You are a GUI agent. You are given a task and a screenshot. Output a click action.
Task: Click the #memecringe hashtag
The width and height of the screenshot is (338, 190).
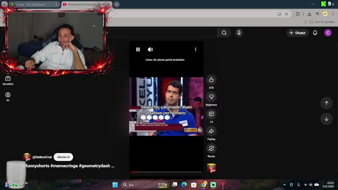click(64, 166)
